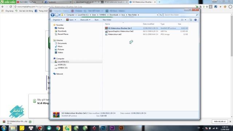
Task: Click Downloads in the address breadcrumb
Action: click(x=114, y=15)
